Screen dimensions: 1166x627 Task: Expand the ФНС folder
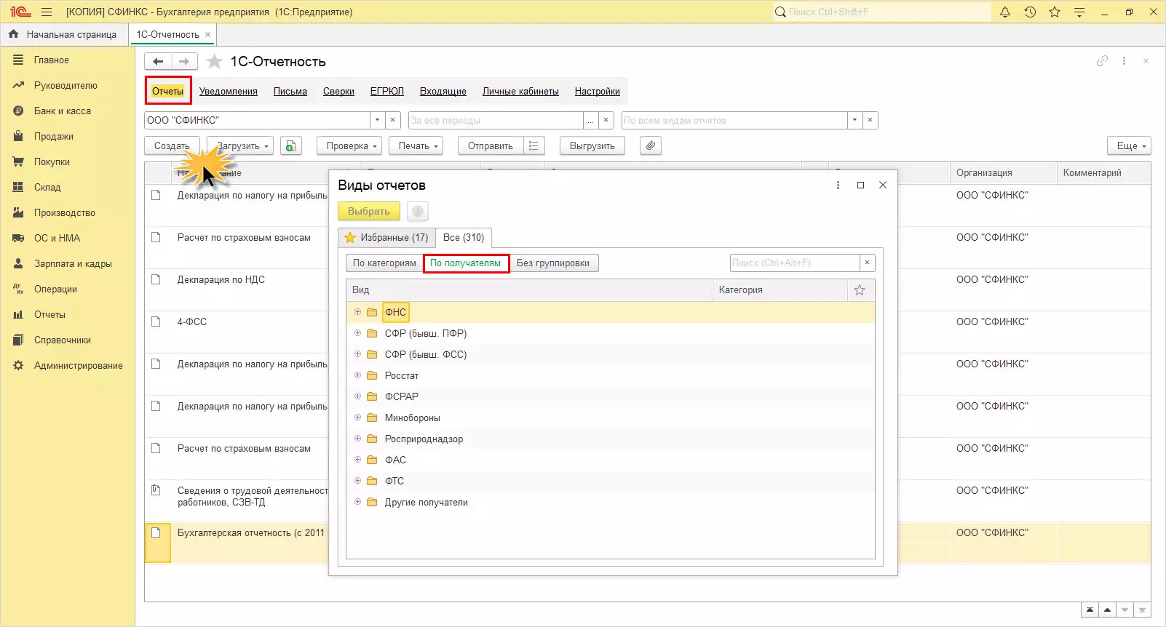357,312
